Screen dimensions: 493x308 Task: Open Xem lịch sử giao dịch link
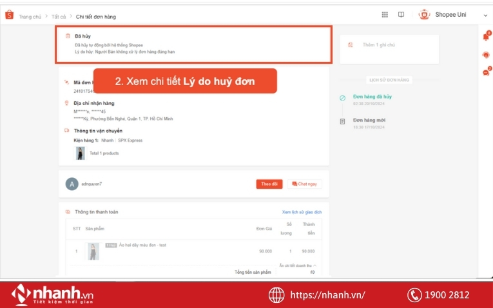pos(302,212)
